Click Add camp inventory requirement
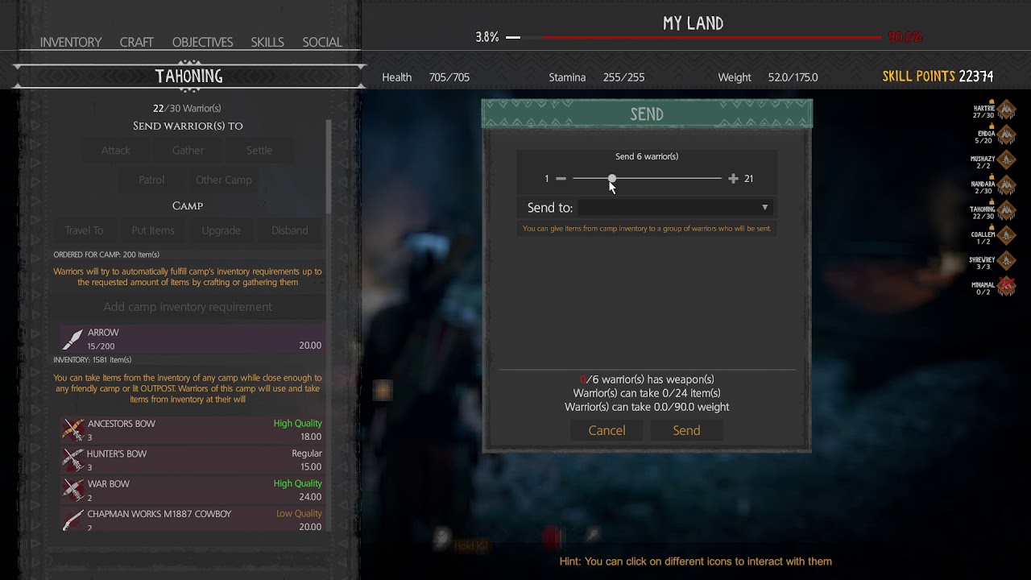Image resolution: width=1031 pixels, height=580 pixels. click(x=188, y=307)
